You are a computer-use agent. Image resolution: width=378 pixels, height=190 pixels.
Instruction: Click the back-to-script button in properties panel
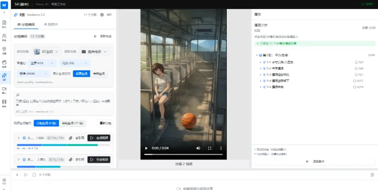[x=315, y=162]
